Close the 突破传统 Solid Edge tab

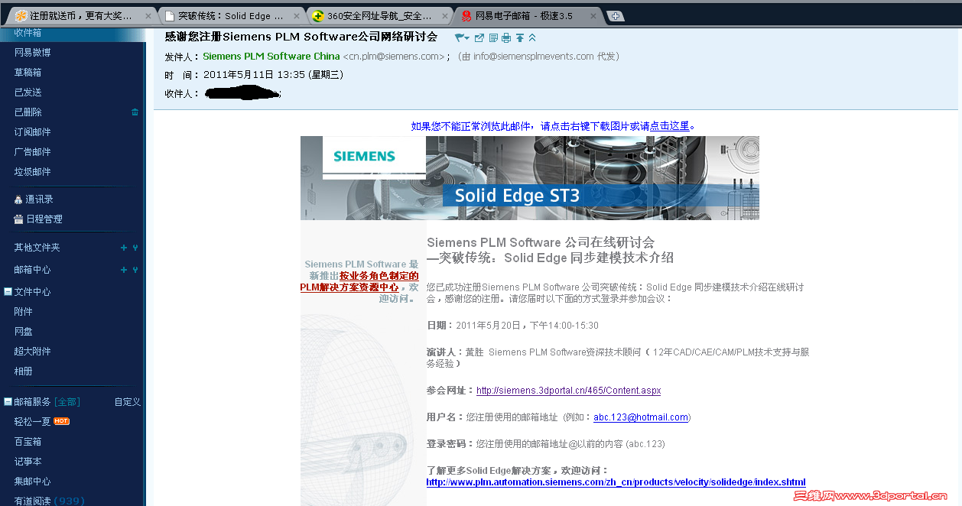tap(297, 16)
